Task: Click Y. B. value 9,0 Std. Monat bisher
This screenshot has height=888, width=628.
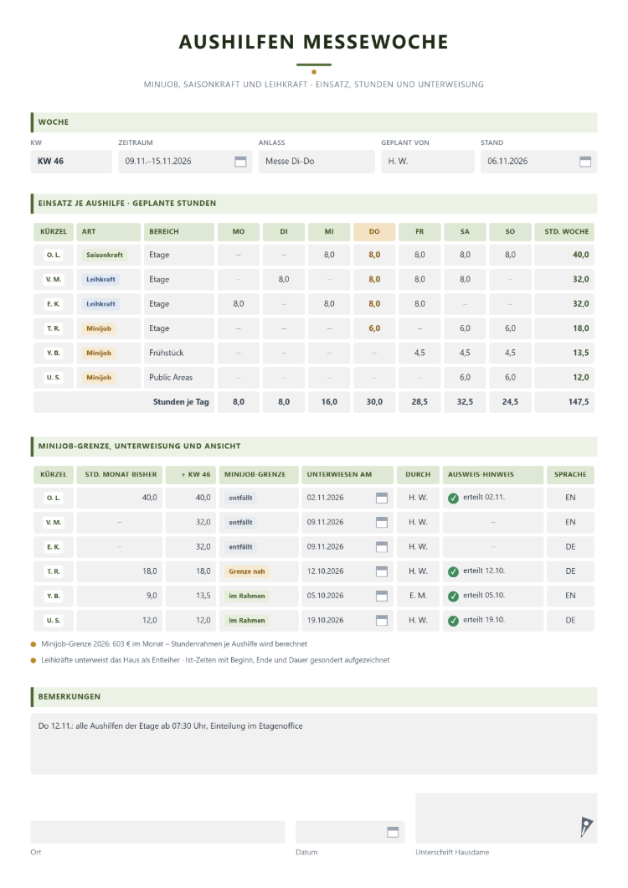Action: pos(120,596)
